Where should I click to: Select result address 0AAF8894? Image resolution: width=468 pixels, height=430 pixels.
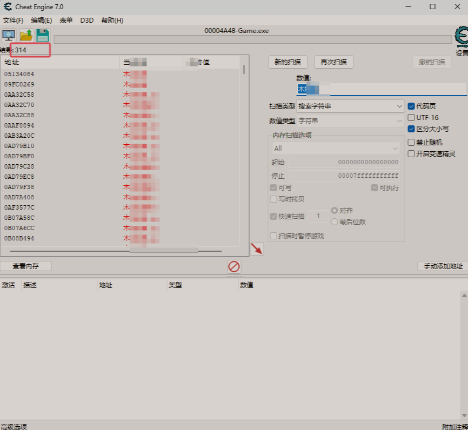(x=19, y=125)
